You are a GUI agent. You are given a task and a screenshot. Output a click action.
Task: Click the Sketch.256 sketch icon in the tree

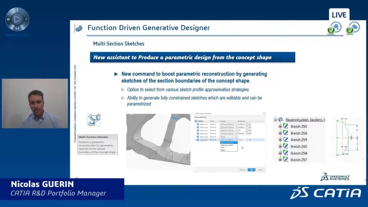pyautogui.click(x=286, y=133)
